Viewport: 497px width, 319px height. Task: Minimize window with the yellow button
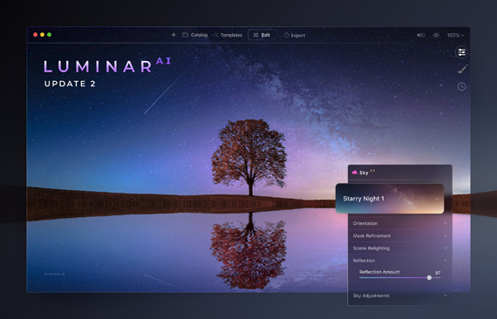click(x=43, y=35)
